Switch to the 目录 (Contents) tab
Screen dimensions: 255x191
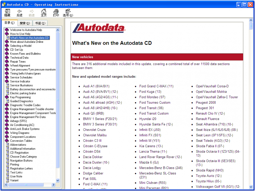pos(10,23)
